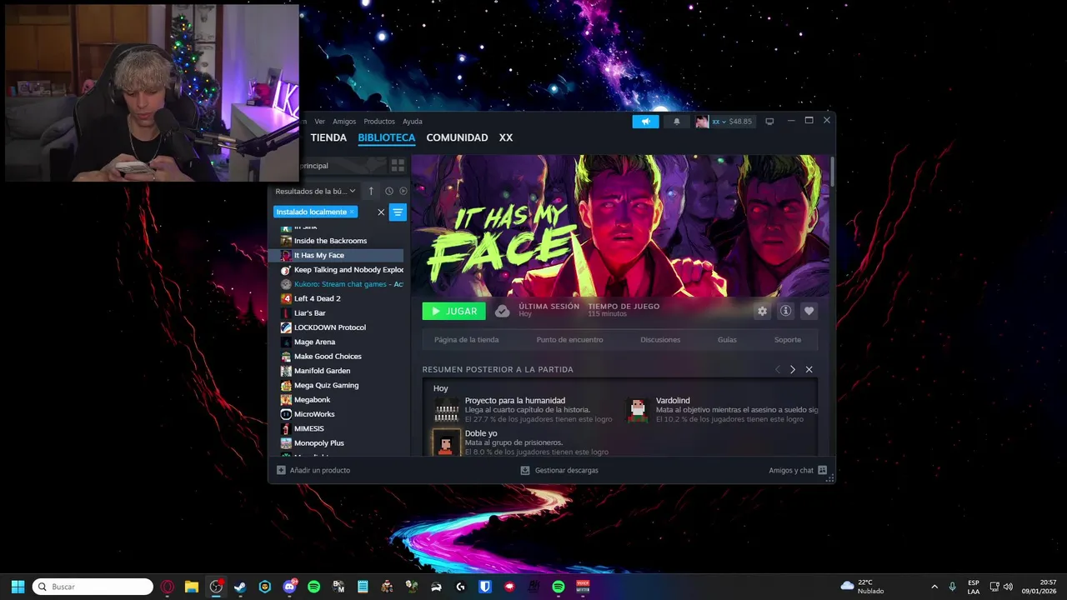Open Página de la tienda link
1067x600 pixels.
click(466, 340)
